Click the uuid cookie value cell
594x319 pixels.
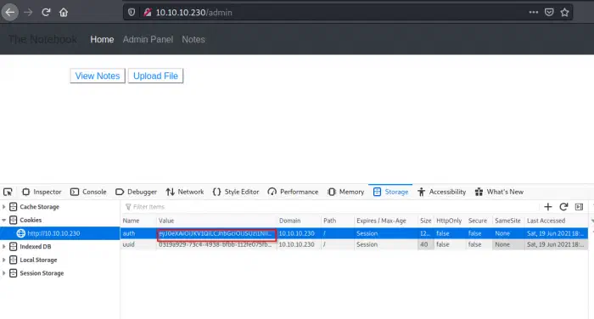tap(216, 244)
